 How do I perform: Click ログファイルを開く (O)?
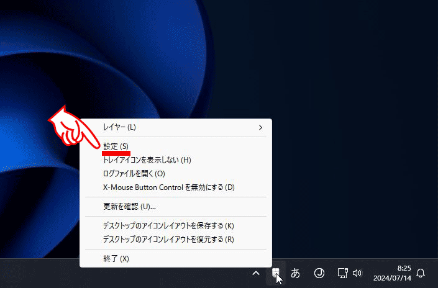[176, 174]
